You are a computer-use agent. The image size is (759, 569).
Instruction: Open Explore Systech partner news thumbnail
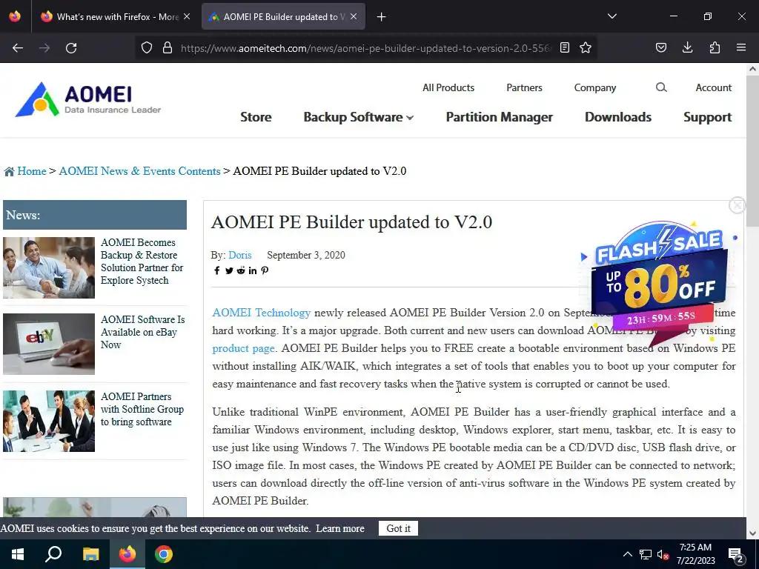pos(49,267)
